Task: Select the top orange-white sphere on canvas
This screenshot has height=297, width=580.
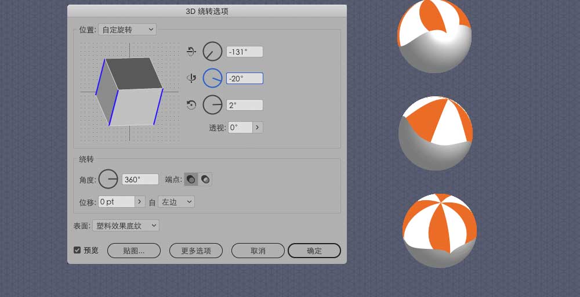Action: (434, 36)
